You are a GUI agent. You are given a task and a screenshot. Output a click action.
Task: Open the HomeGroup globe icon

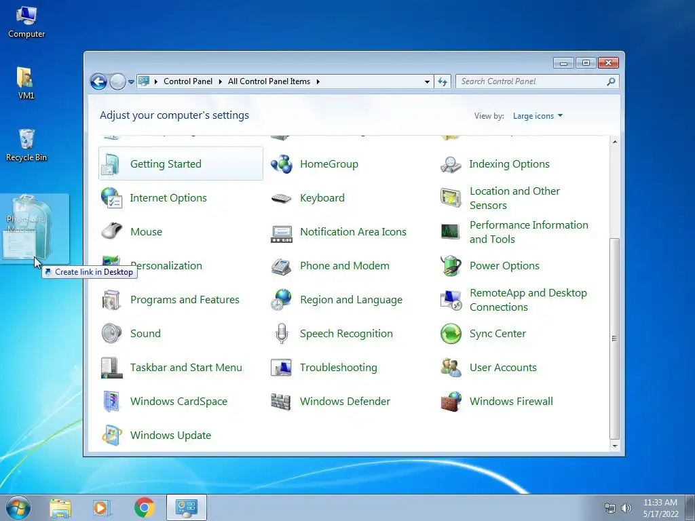[x=282, y=164]
